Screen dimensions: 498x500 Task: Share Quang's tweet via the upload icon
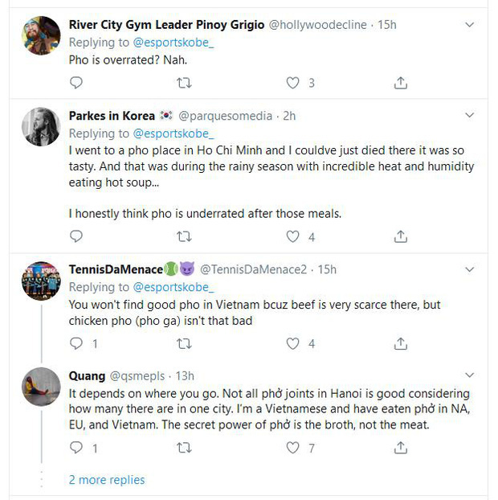[401, 448]
